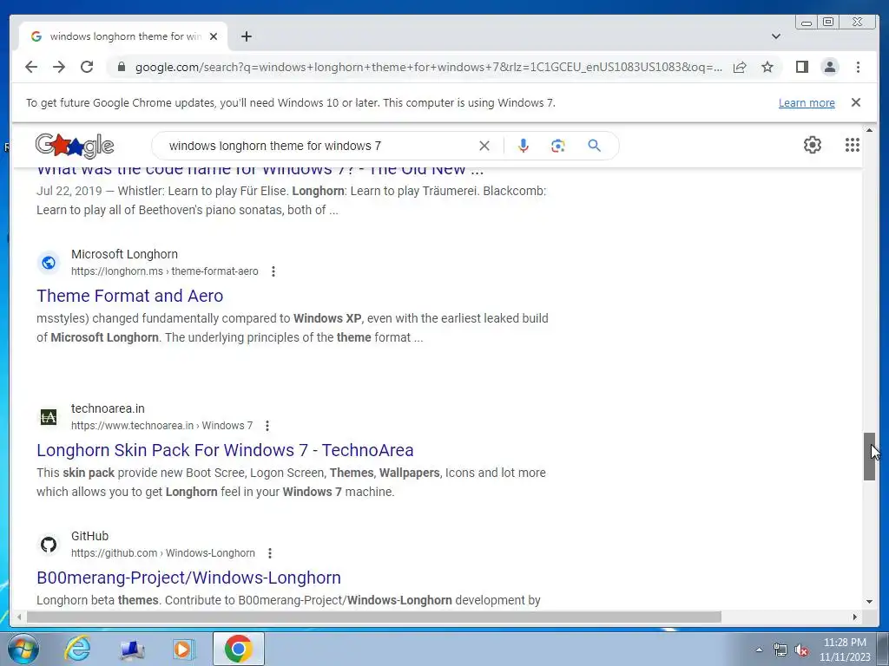Click the Google doodle logo
The width and height of the screenshot is (889, 666).
click(75, 146)
